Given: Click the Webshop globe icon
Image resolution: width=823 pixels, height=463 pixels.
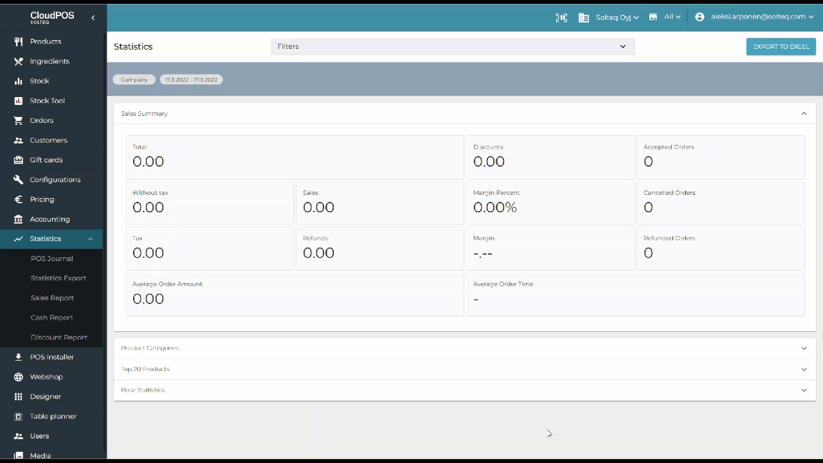Looking at the screenshot, I should click(19, 377).
